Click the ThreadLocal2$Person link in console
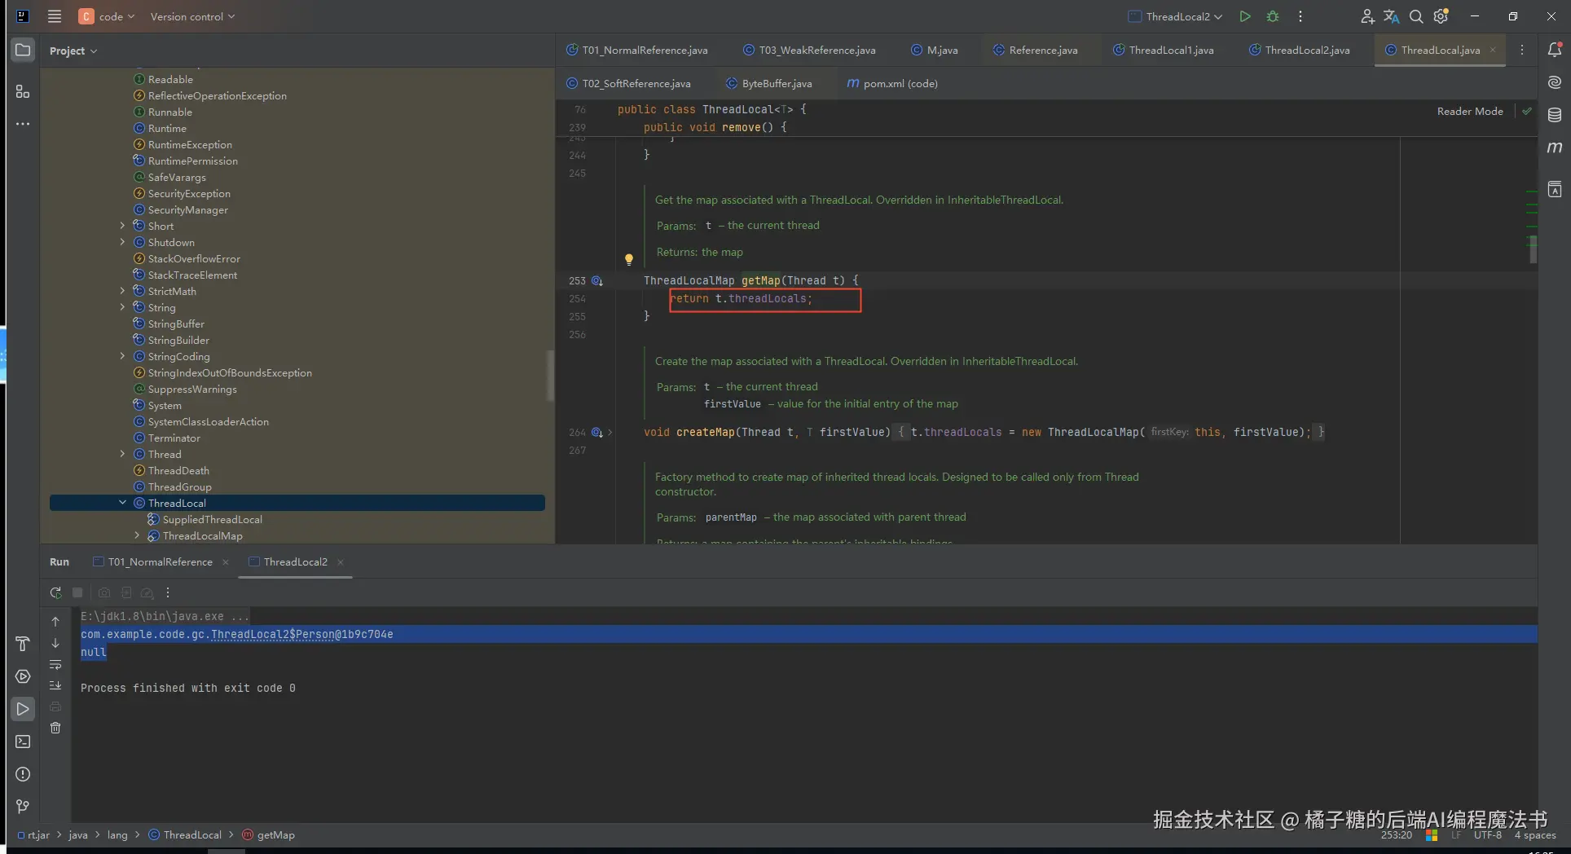 pyautogui.click(x=272, y=635)
